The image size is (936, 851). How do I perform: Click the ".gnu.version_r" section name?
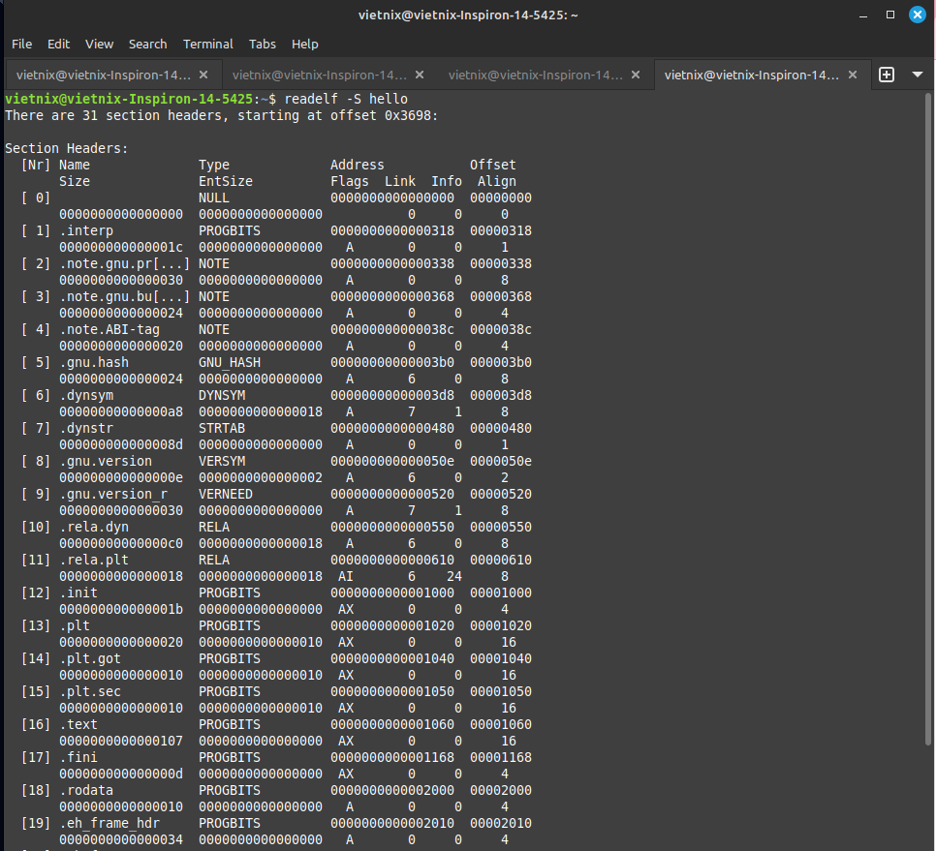(x=113, y=495)
